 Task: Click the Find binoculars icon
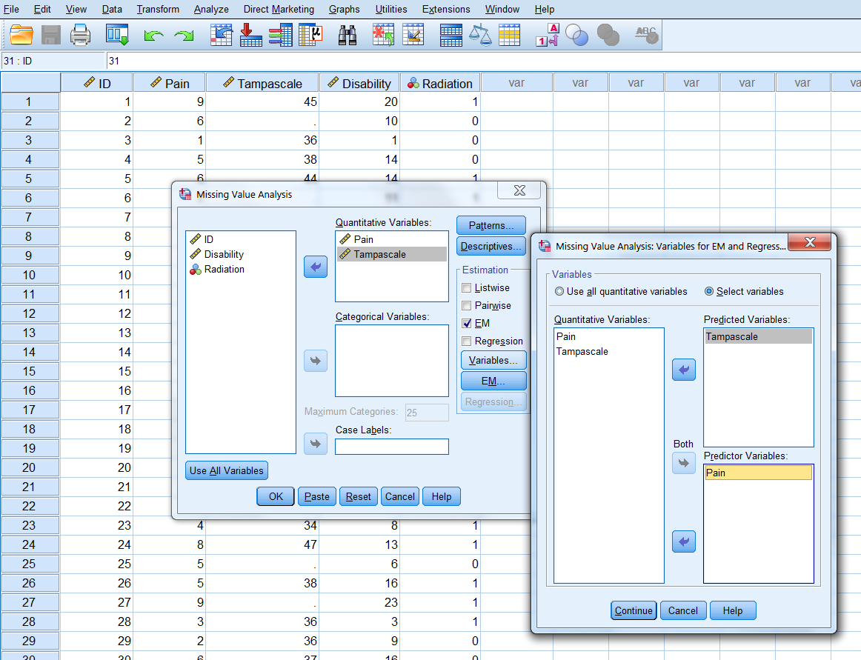(348, 35)
